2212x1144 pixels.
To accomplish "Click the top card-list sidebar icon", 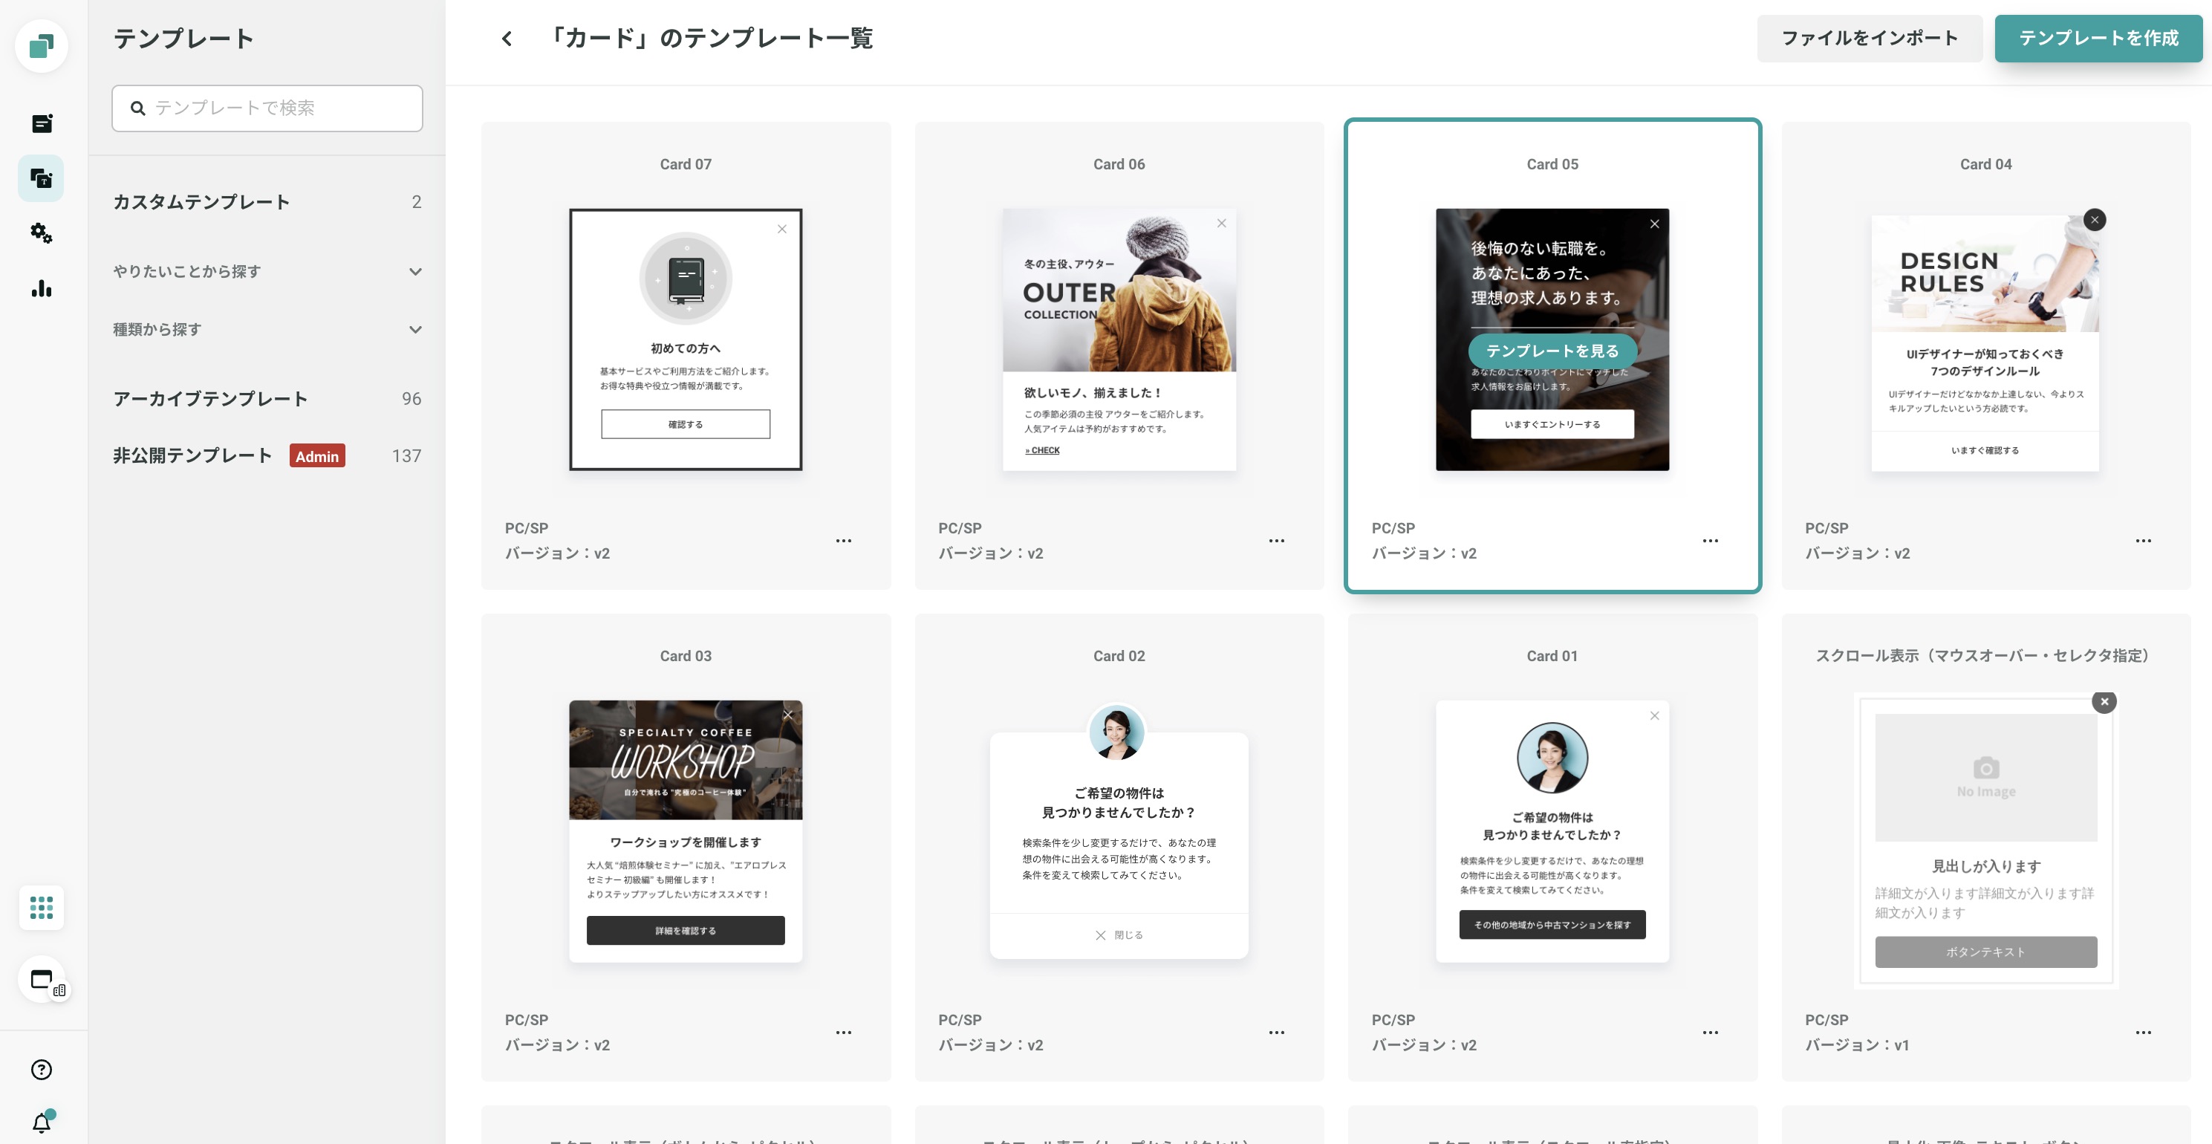I will [41, 123].
